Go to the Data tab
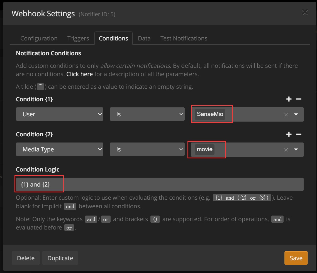The image size is (317, 273). click(x=144, y=38)
